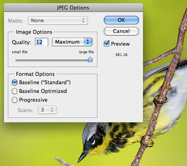Viewport: 187px width, 166px height.
Task: Click the Matte dropdown arrows icon
Action: 84,21
